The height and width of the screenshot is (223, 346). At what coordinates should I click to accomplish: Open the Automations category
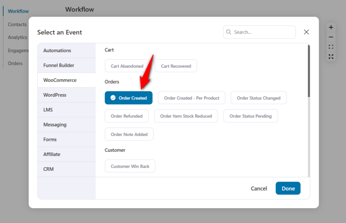click(x=67, y=50)
